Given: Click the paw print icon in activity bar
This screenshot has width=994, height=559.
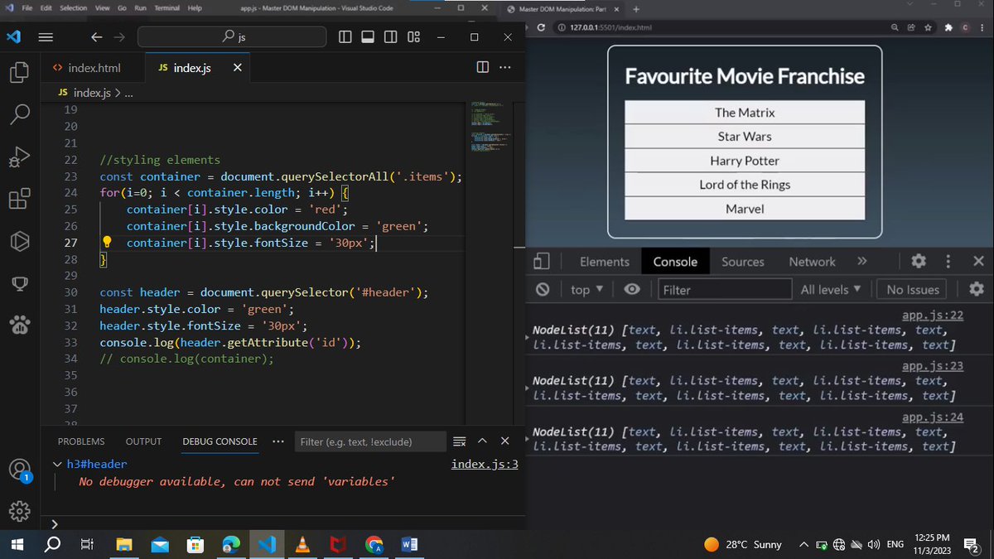Looking at the screenshot, I should pos(20,325).
